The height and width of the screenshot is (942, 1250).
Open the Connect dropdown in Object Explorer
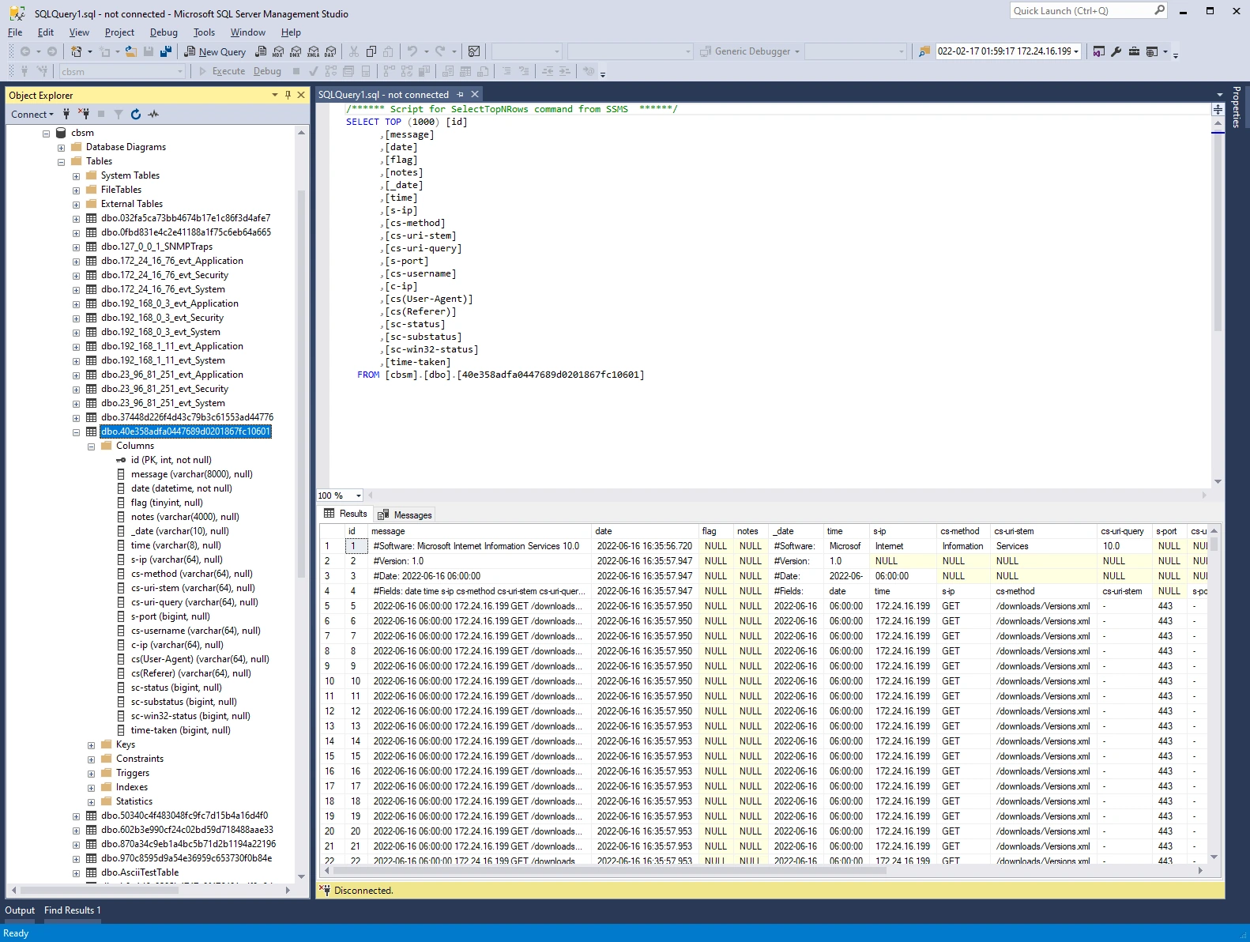(x=32, y=115)
